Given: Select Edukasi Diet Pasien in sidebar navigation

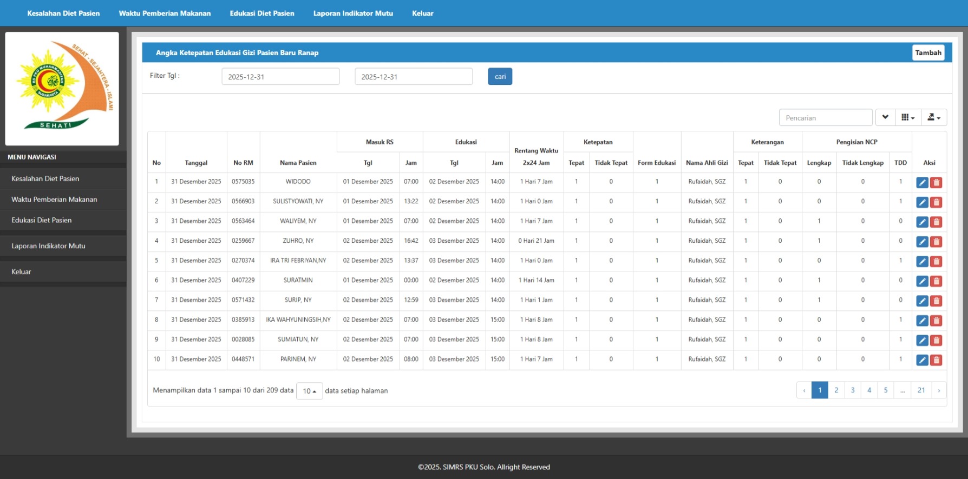Looking at the screenshot, I should point(63,220).
